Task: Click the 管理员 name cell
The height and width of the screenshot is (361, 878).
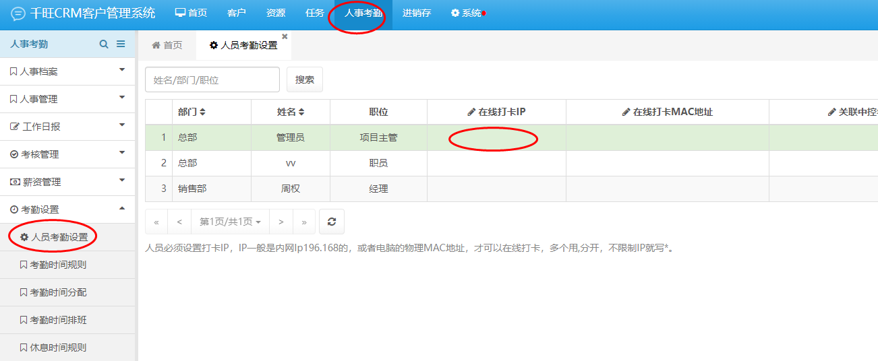Action: coord(291,137)
